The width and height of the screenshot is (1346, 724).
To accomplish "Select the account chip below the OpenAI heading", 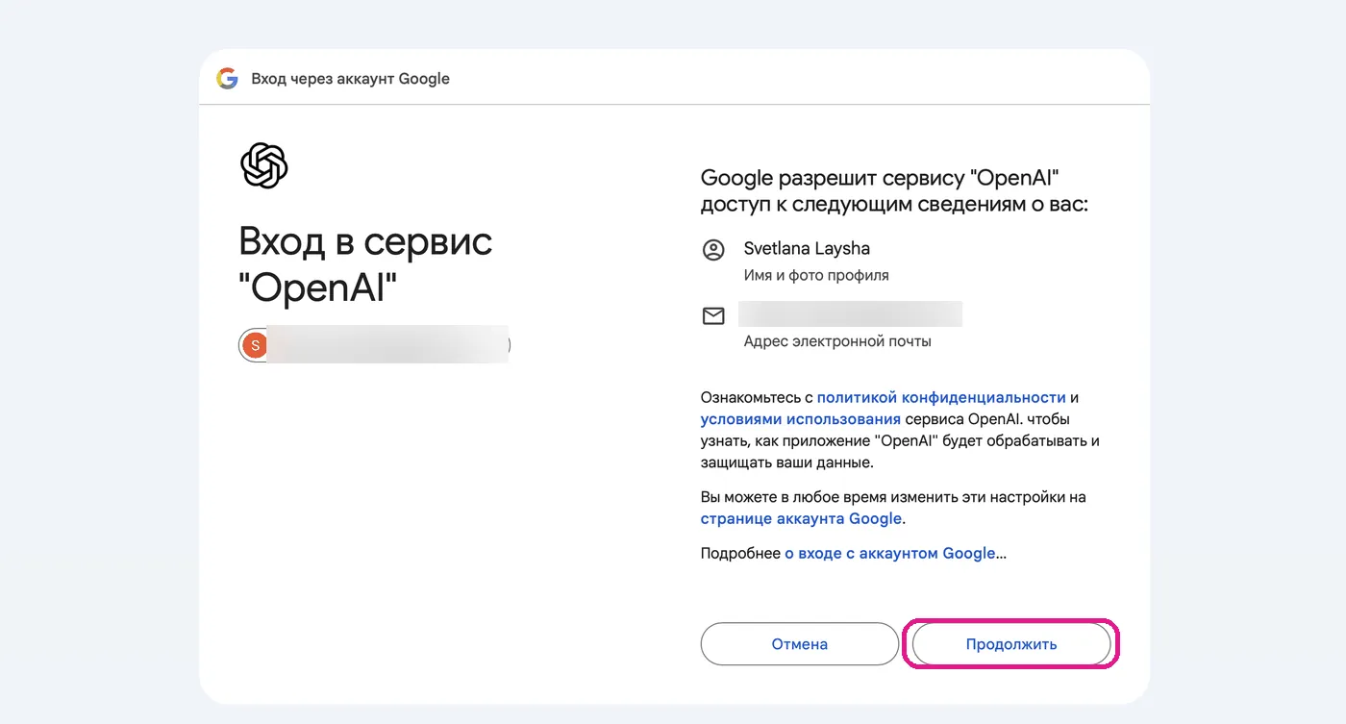I will [x=374, y=345].
